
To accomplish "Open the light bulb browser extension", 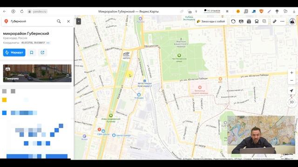I will click(x=277, y=11).
